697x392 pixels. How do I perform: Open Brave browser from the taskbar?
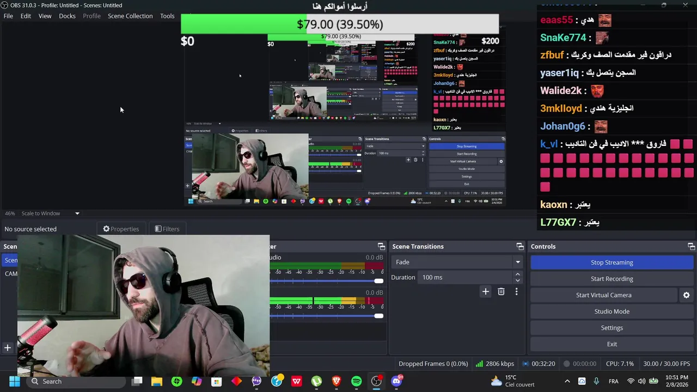point(337,382)
